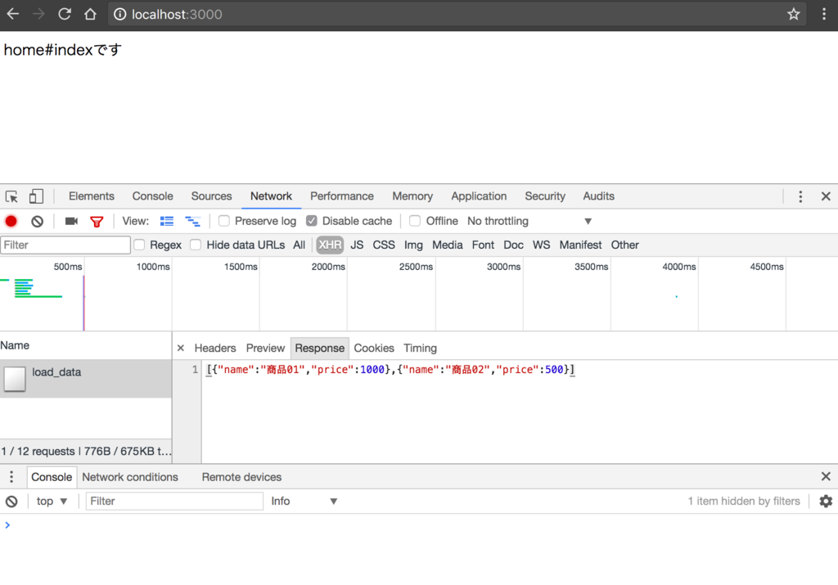Viewport: 838px width, 585px height.
Task: Uncheck the Disable cache checkbox
Action: click(x=312, y=221)
